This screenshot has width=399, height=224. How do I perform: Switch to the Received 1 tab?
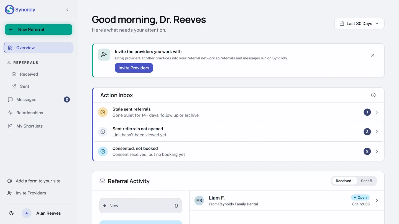coord(345,181)
